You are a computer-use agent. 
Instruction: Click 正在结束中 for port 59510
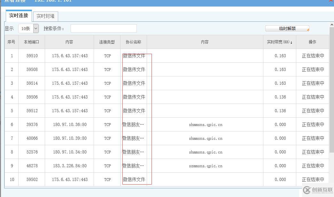(313, 56)
